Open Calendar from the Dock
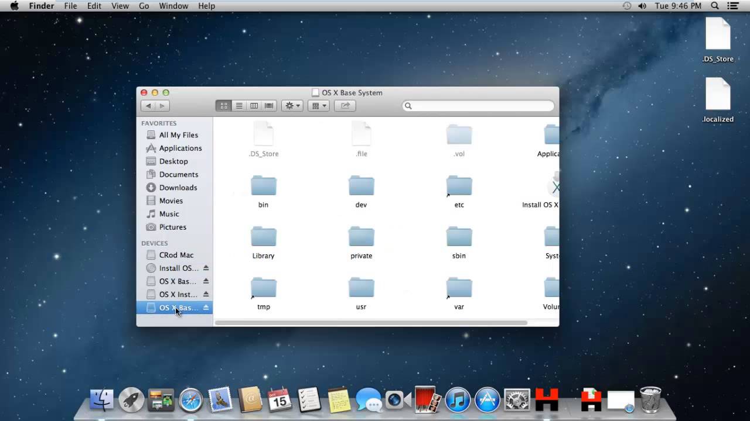750x421 pixels. click(x=280, y=400)
